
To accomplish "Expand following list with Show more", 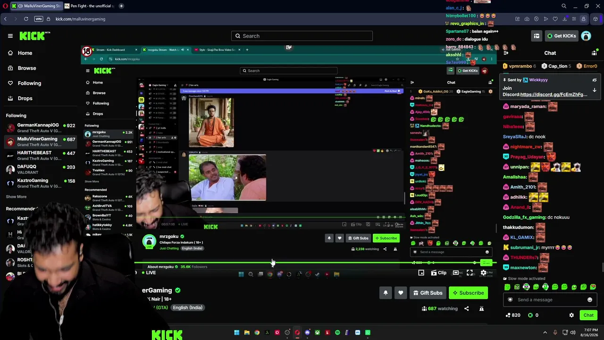I will pyautogui.click(x=16, y=196).
